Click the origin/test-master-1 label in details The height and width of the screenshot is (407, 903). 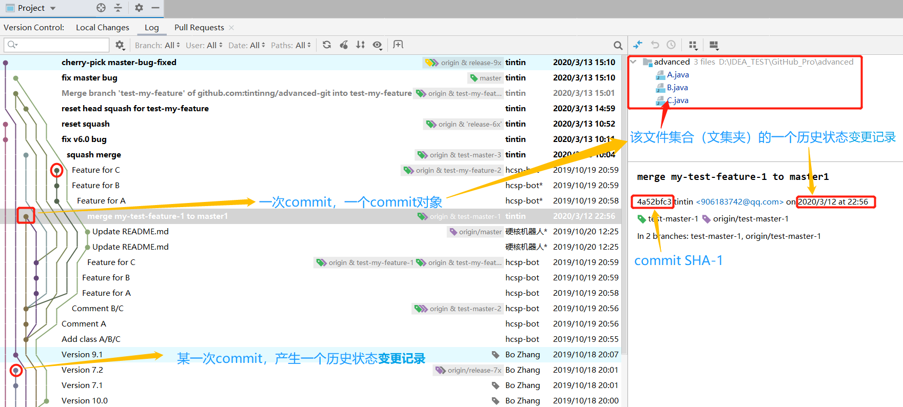tap(751, 219)
